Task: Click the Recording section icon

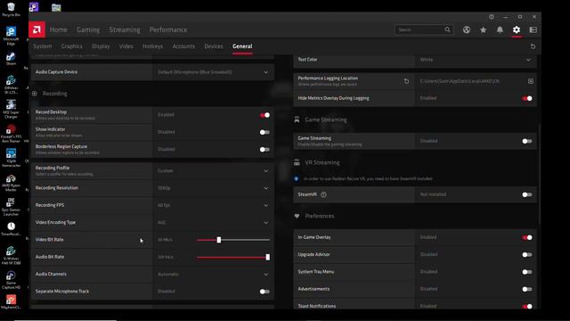Action: click(35, 94)
